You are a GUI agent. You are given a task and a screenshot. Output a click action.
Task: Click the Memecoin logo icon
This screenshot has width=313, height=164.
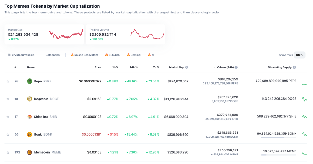coord(30,152)
